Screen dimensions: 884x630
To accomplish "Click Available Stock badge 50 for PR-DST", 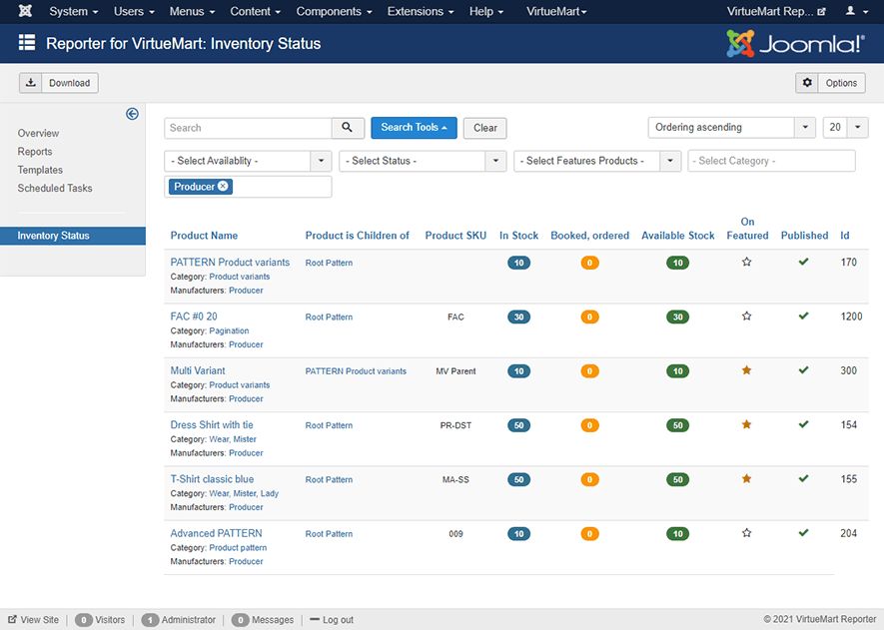I will coord(677,425).
